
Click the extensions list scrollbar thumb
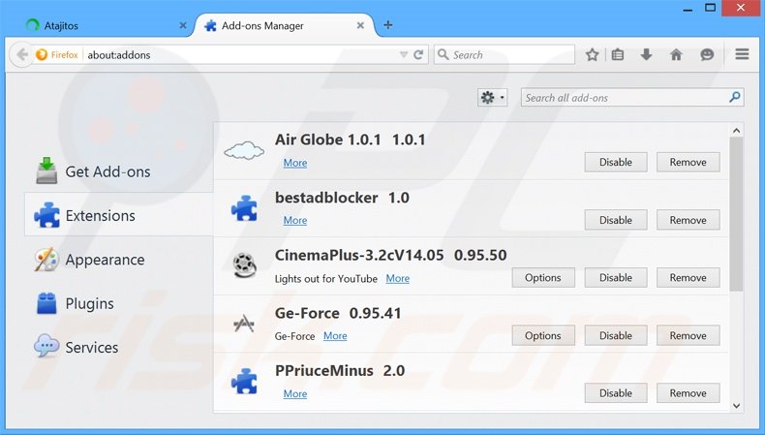tap(736, 214)
